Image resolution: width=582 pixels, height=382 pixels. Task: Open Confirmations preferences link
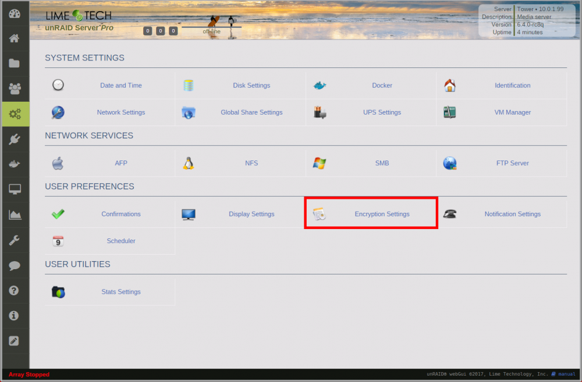coord(121,214)
